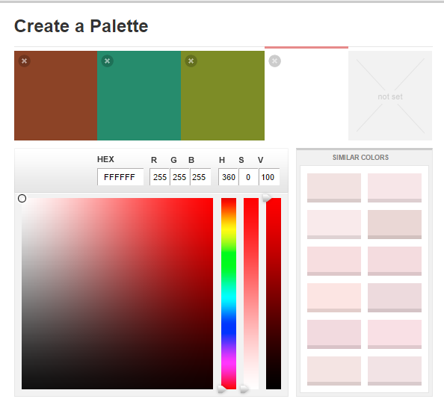Select the olive green palette swatch
Viewport: 444px width, 402px height.
pyautogui.click(x=223, y=96)
